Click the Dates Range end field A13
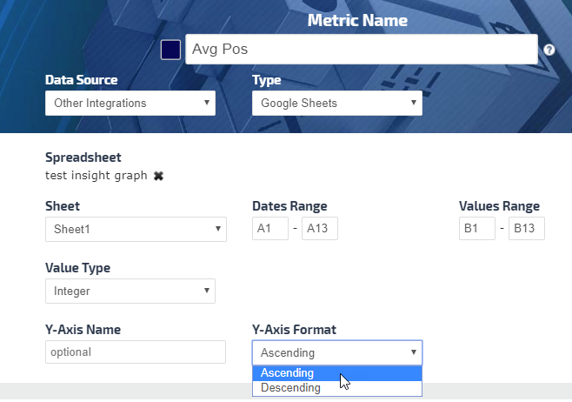The width and height of the screenshot is (572, 402). [x=319, y=229]
